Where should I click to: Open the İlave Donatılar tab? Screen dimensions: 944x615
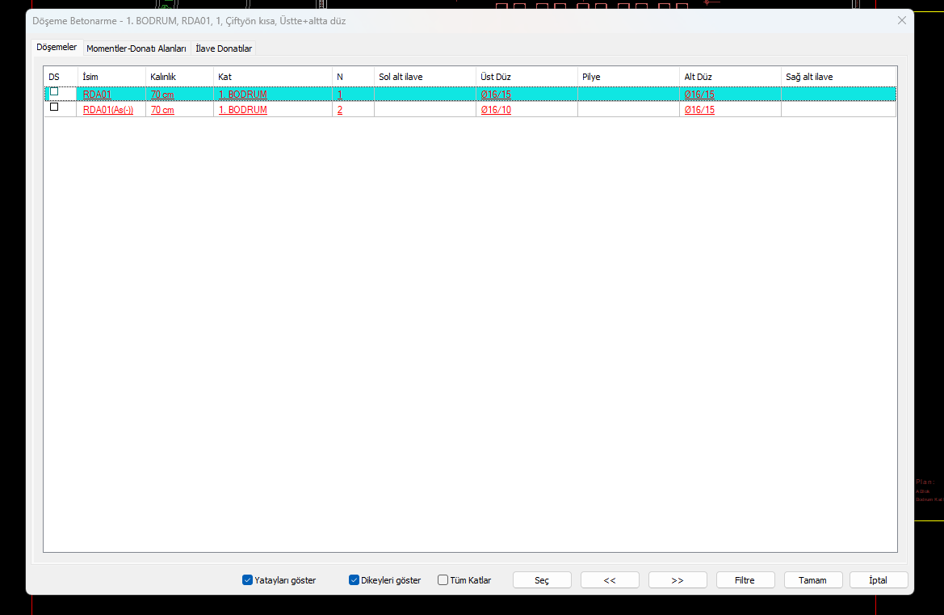224,48
